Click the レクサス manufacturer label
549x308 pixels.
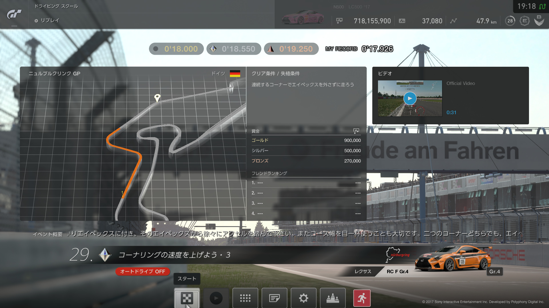(363, 271)
